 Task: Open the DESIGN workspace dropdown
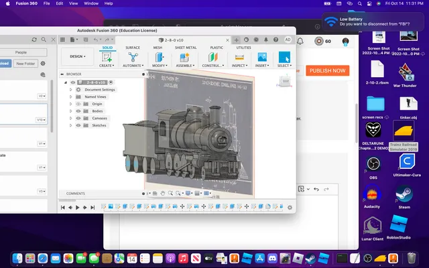(x=78, y=56)
